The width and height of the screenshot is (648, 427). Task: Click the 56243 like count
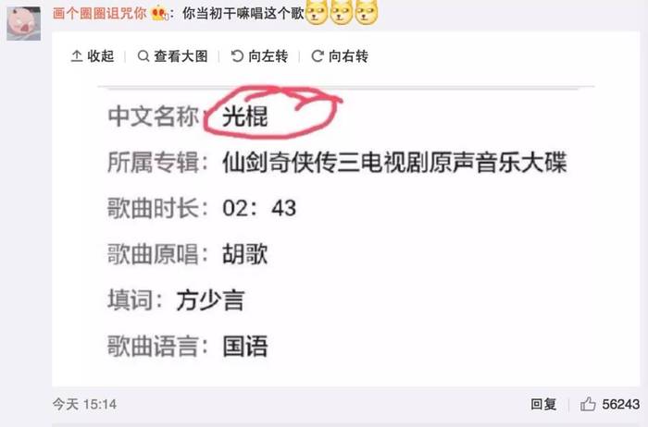coord(621,404)
